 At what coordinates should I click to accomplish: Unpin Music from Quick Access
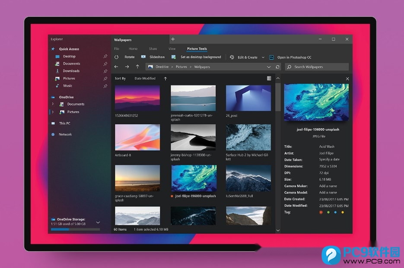[105, 86]
